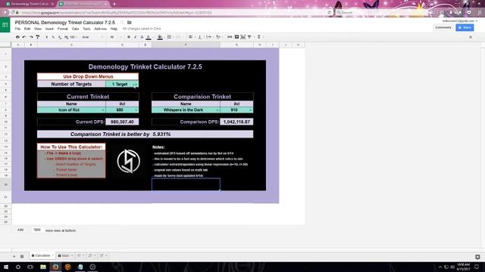Click the move to folder icon
Viewport: 485px width, 272px height.
(x=130, y=23)
